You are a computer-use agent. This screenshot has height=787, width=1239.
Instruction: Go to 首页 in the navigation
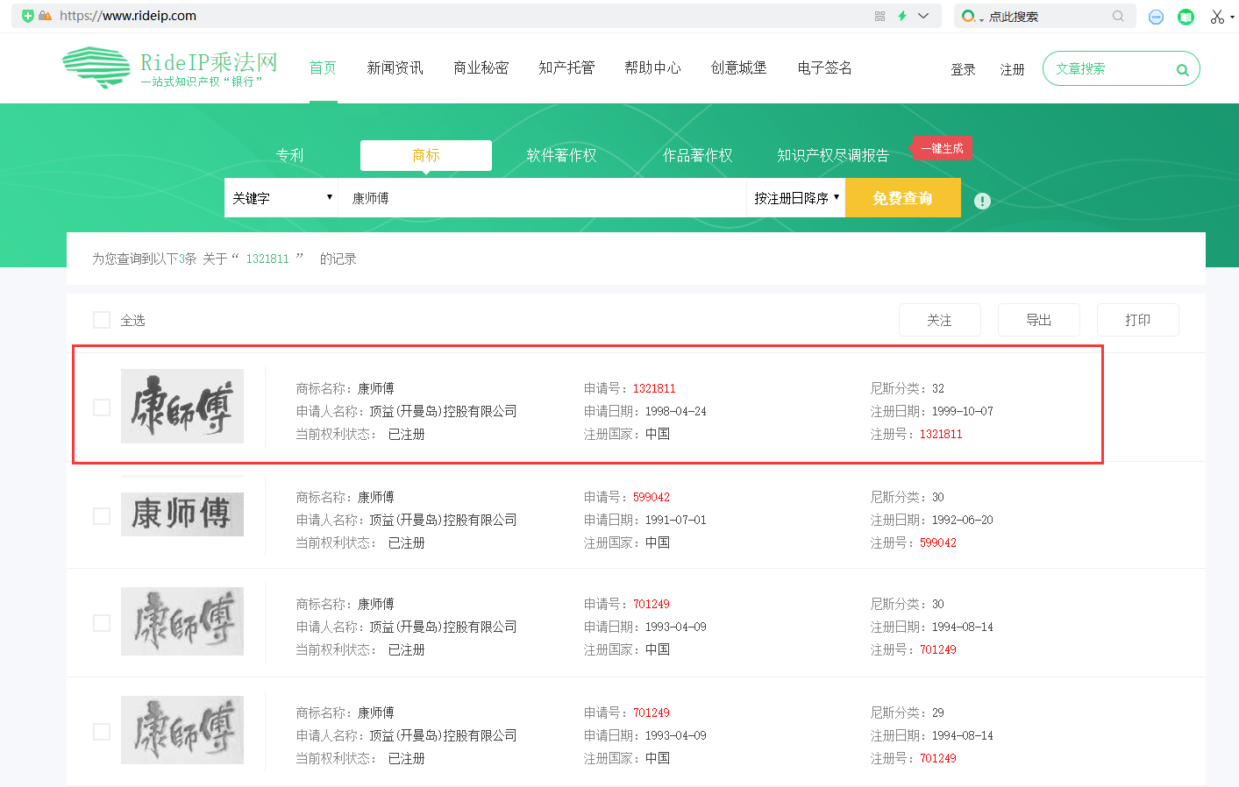[323, 67]
